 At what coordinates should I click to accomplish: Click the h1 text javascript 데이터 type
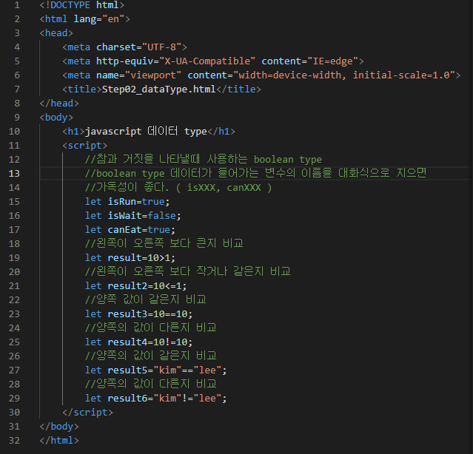(x=146, y=132)
